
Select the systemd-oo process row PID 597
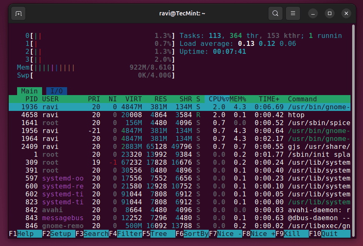tap(180, 178)
